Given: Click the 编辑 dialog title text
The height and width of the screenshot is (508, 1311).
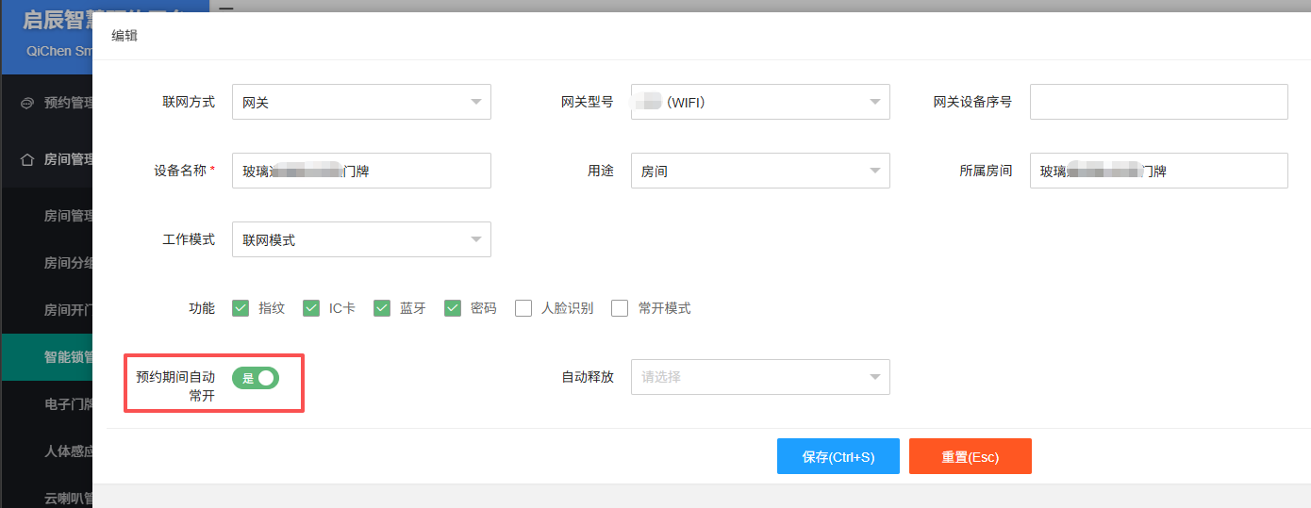Looking at the screenshot, I should [x=124, y=36].
